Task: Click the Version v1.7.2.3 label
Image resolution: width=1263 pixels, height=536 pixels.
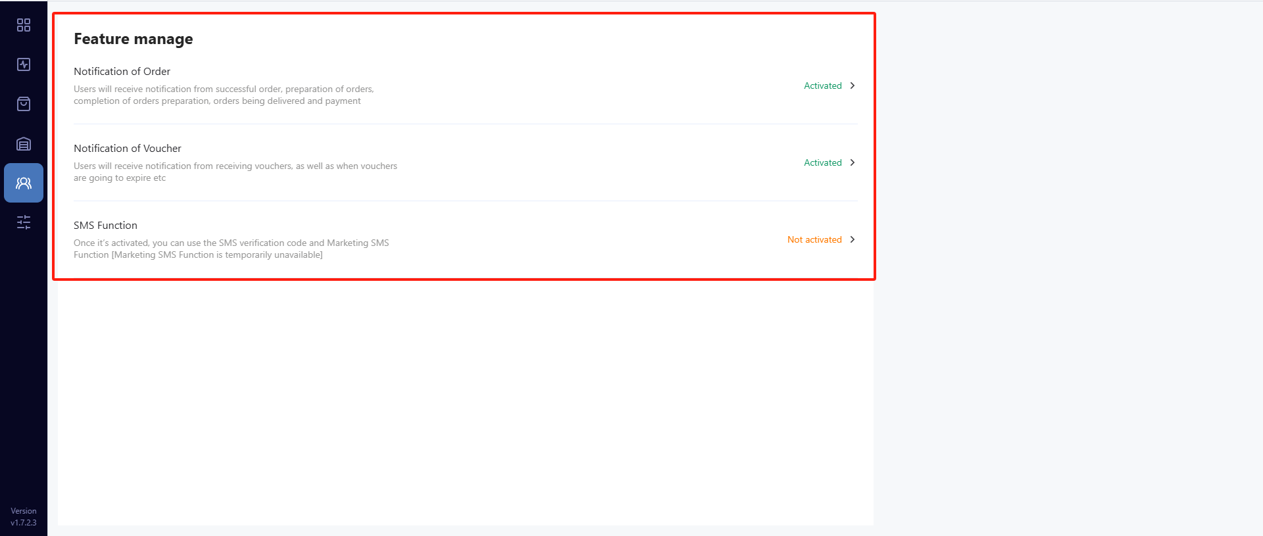Action: click(x=24, y=517)
